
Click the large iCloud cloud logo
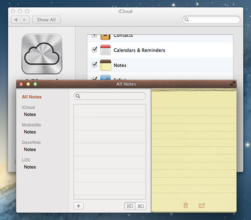tap(42, 54)
